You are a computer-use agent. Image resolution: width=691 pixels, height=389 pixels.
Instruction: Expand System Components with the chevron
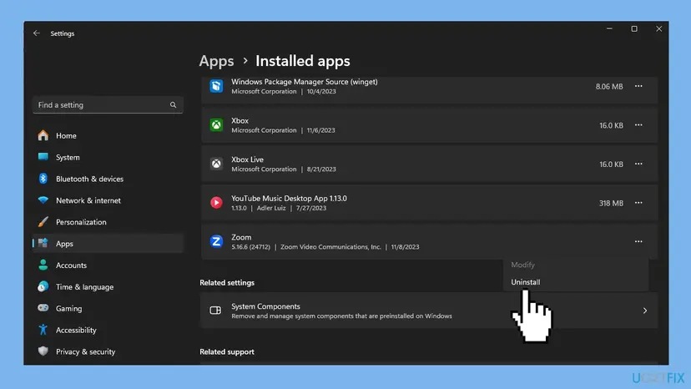645,311
